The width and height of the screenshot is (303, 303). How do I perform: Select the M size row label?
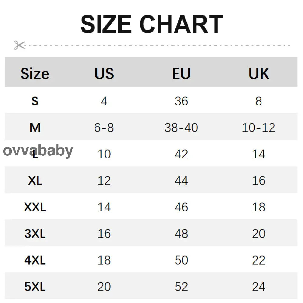pos(35,128)
